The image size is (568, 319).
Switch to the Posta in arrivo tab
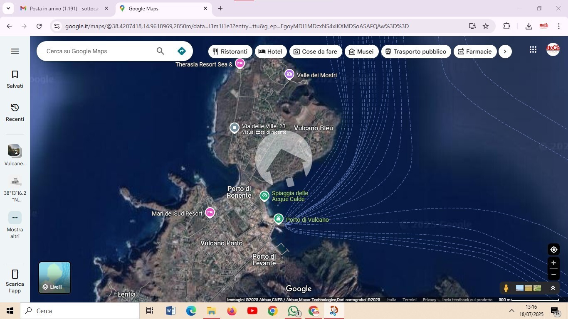coord(62,8)
